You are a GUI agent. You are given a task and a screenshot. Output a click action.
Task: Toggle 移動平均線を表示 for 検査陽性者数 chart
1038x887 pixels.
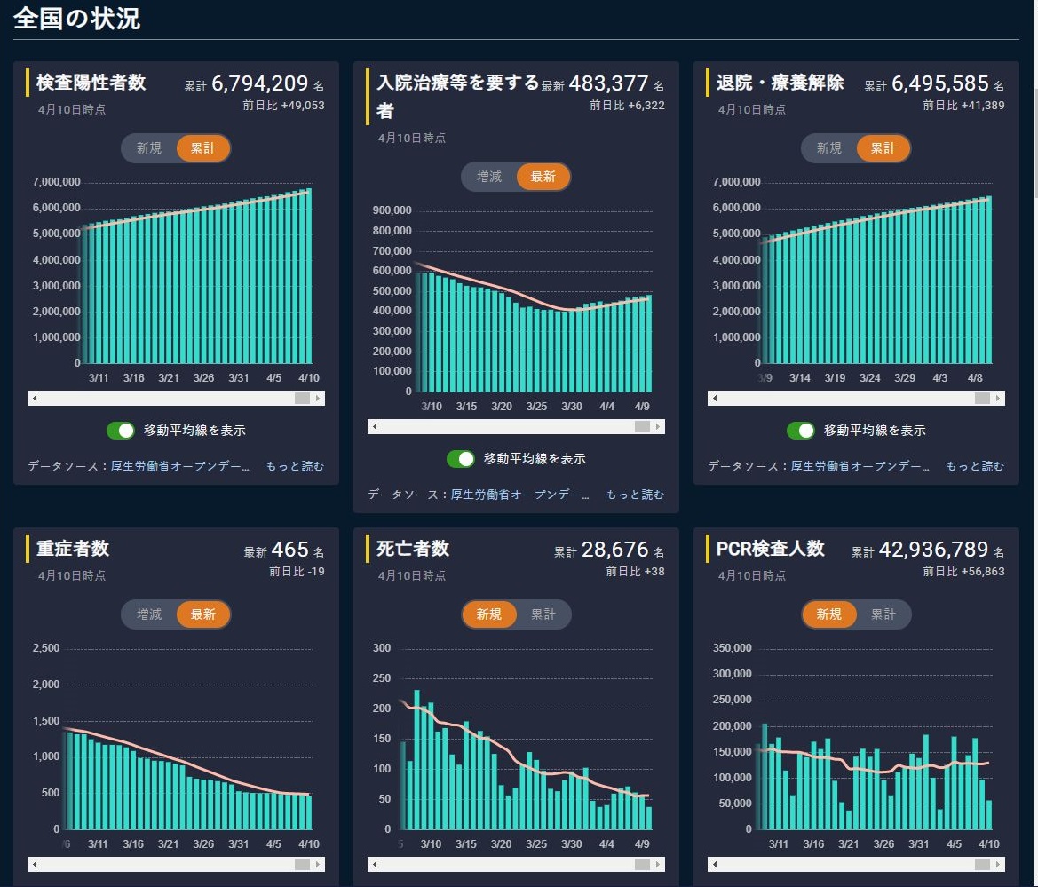click(x=121, y=431)
